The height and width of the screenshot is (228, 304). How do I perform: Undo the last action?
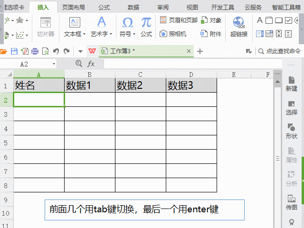point(56,51)
